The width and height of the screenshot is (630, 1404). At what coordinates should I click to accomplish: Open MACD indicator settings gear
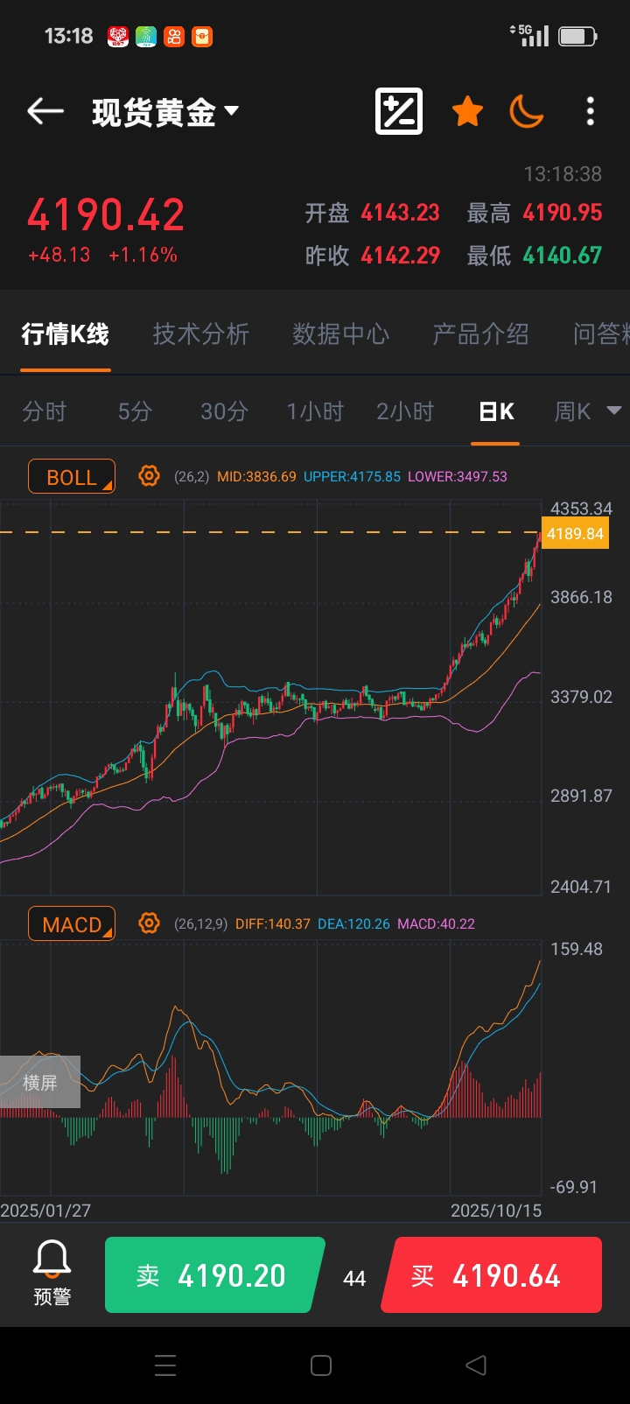[x=150, y=923]
